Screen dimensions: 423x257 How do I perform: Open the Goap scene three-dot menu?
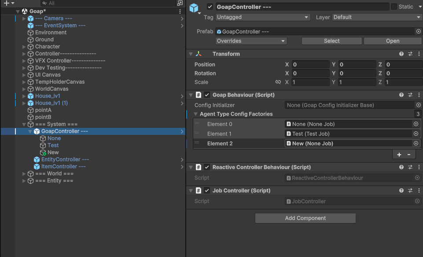(x=180, y=11)
